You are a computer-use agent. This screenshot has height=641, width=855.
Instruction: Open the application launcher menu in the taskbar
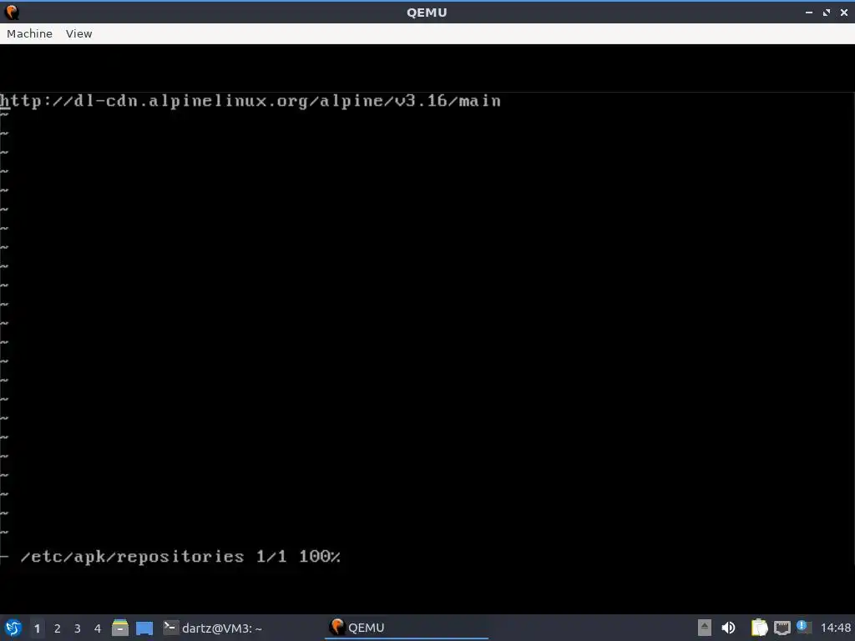click(13, 628)
